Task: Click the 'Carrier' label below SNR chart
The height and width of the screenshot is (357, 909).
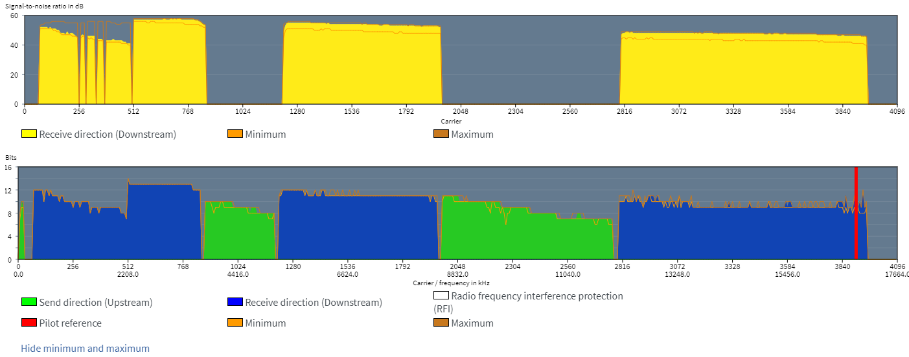Action: point(451,121)
